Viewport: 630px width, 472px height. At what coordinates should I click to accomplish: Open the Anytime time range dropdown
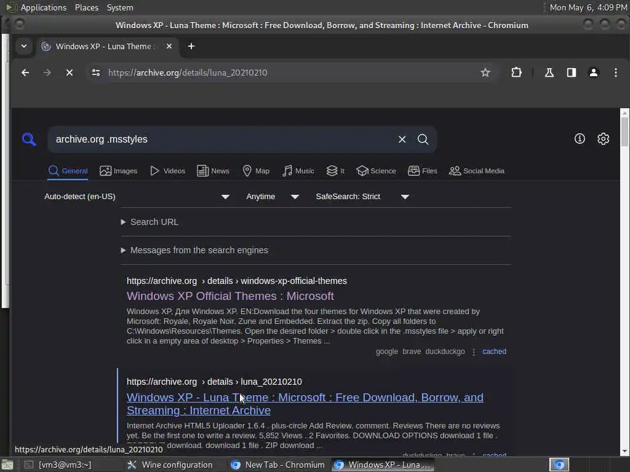click(x=273, y=197)
